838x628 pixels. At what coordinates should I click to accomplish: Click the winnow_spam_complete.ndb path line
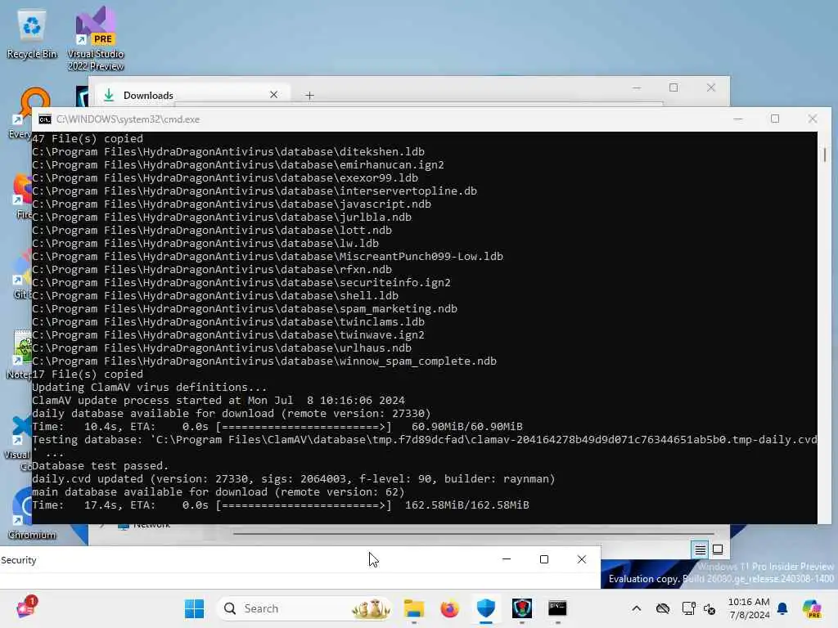point(264,361)
